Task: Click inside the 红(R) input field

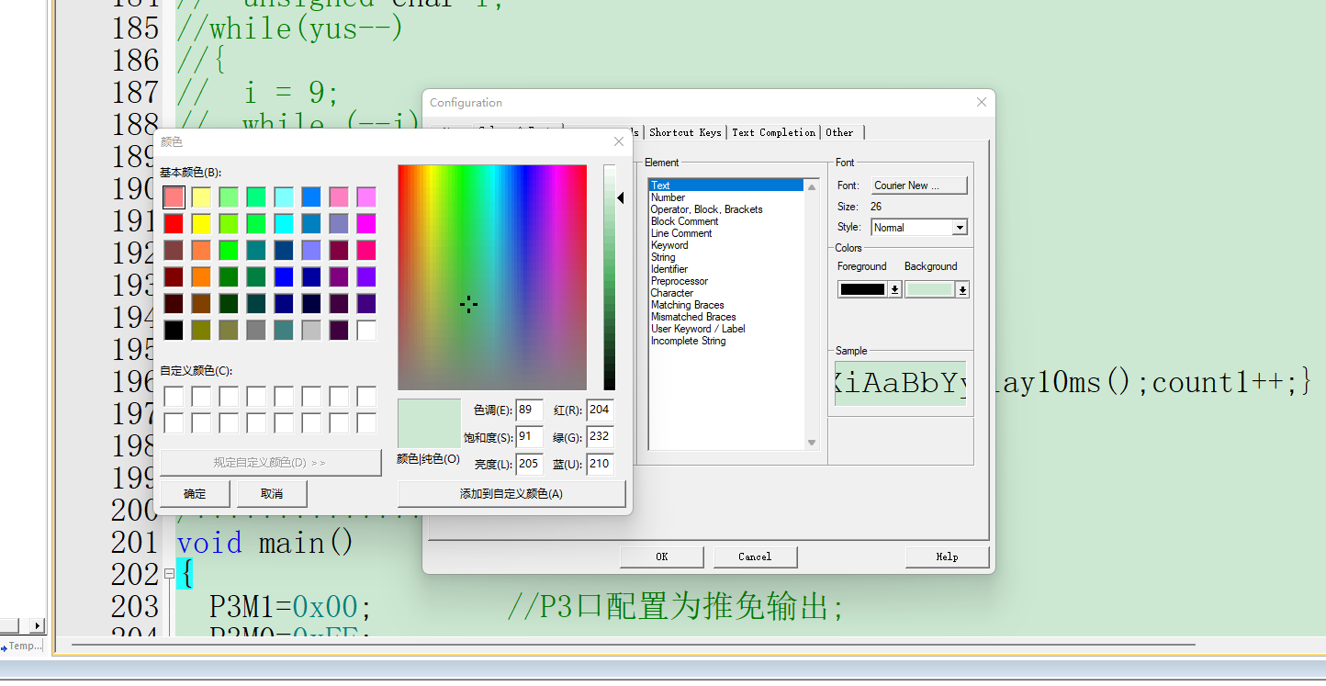Action: tap(600, 410)
